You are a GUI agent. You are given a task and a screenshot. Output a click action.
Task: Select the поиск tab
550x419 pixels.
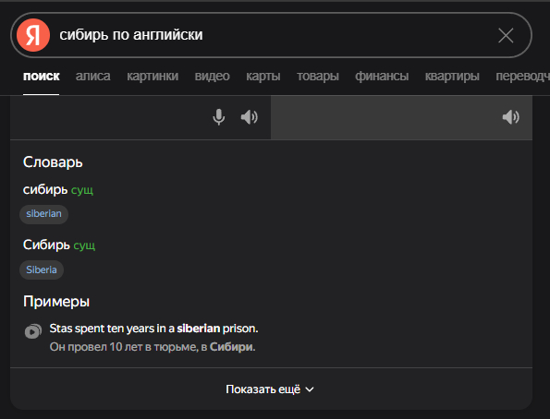click(41, 76)
